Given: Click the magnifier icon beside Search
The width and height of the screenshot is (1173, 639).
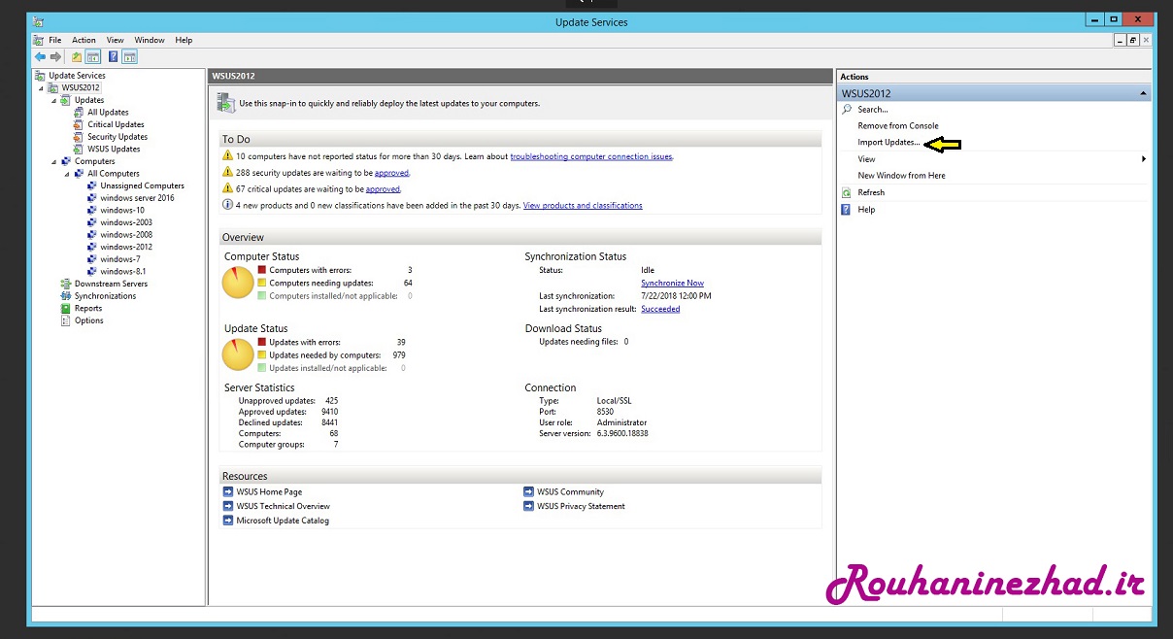Looking at the screenshot, I should click(x=847, y=110).
